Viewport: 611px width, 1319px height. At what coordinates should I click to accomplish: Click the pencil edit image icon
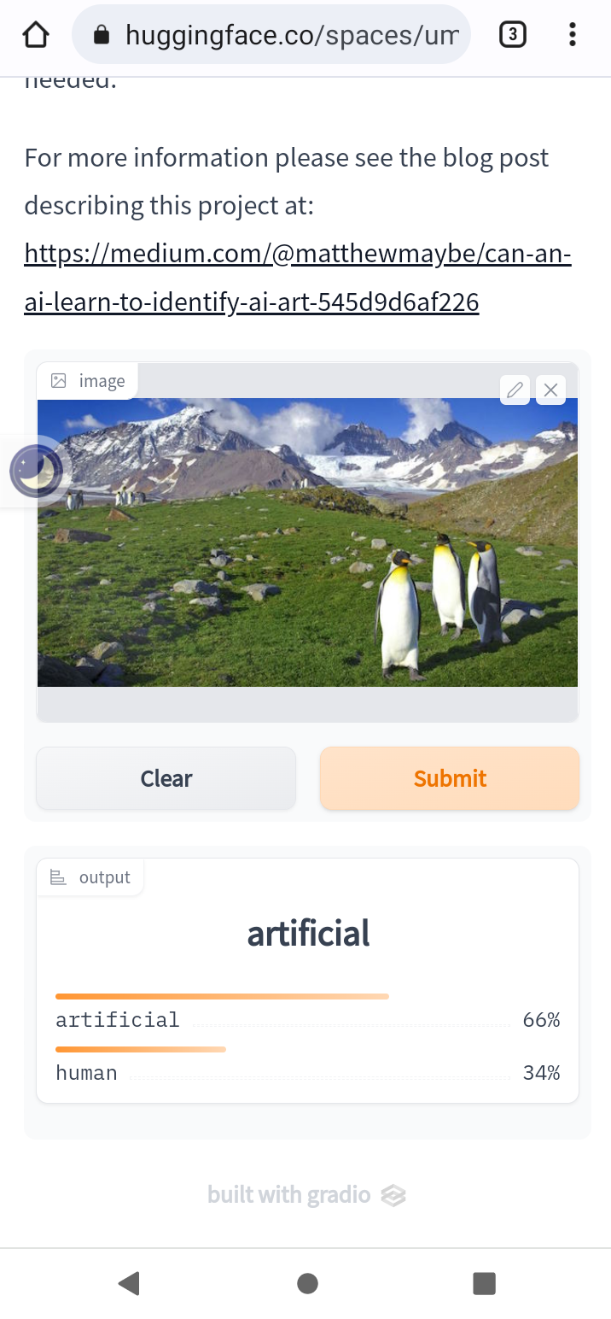tap(515, 390)
